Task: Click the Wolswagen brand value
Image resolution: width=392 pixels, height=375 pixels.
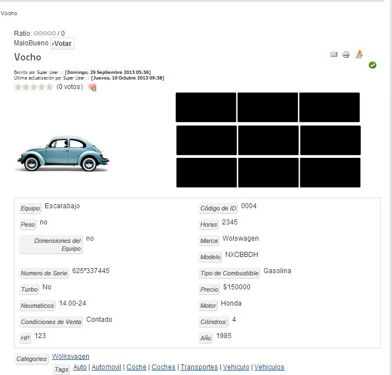Action: 240,238
